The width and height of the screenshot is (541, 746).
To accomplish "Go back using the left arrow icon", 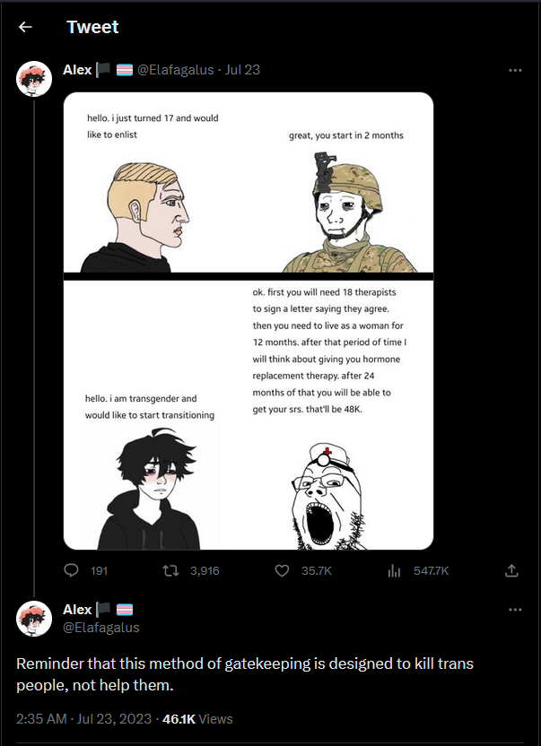I will click(25, 27).
